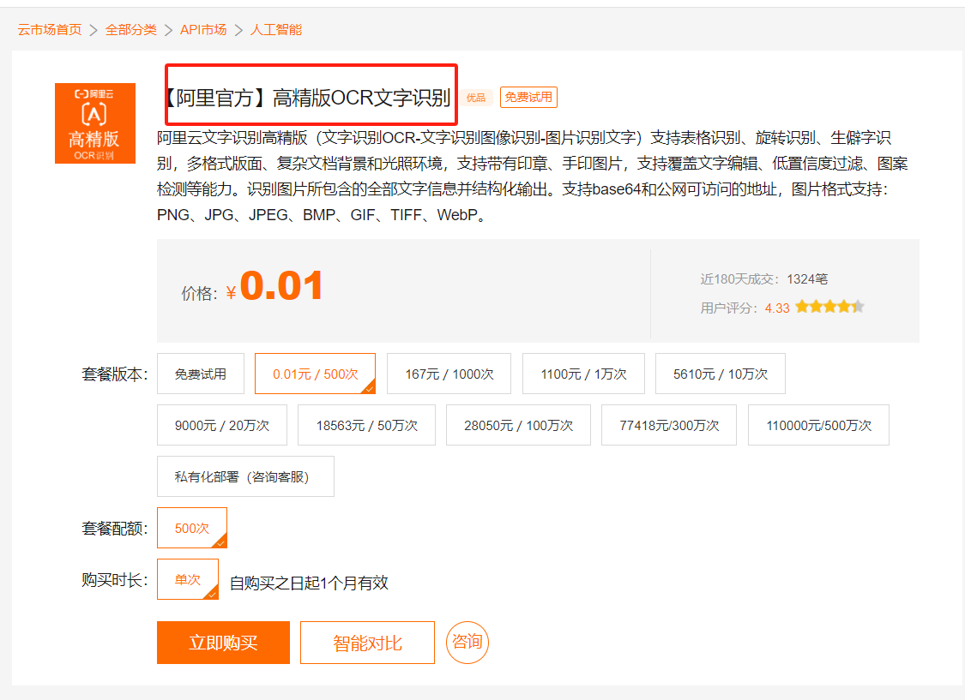
Task: Click the user rating stars
Action: coord(829,307)
